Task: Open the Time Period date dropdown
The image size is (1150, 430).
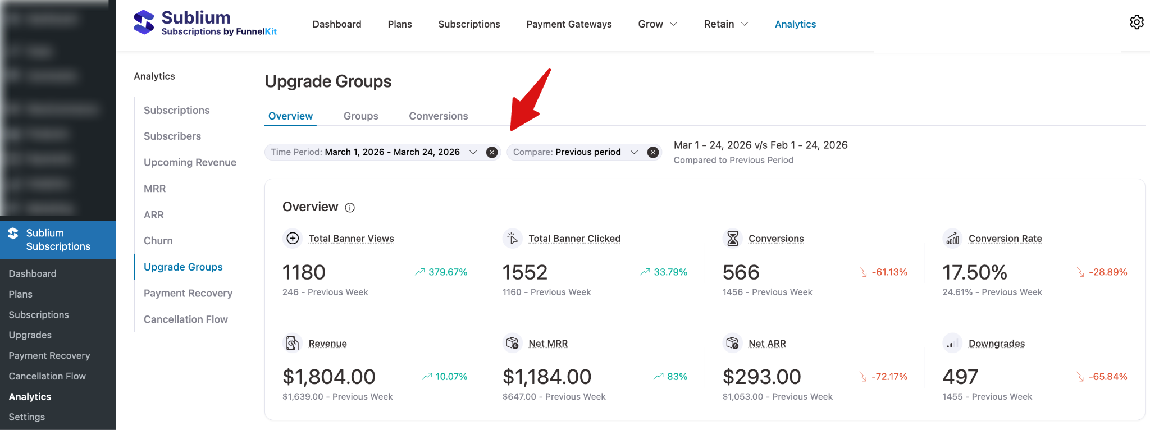Action: 473,152
